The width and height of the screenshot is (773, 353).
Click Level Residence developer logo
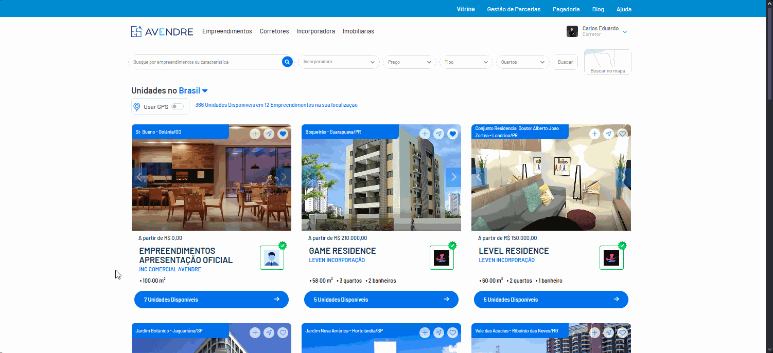tap(611, 257)
